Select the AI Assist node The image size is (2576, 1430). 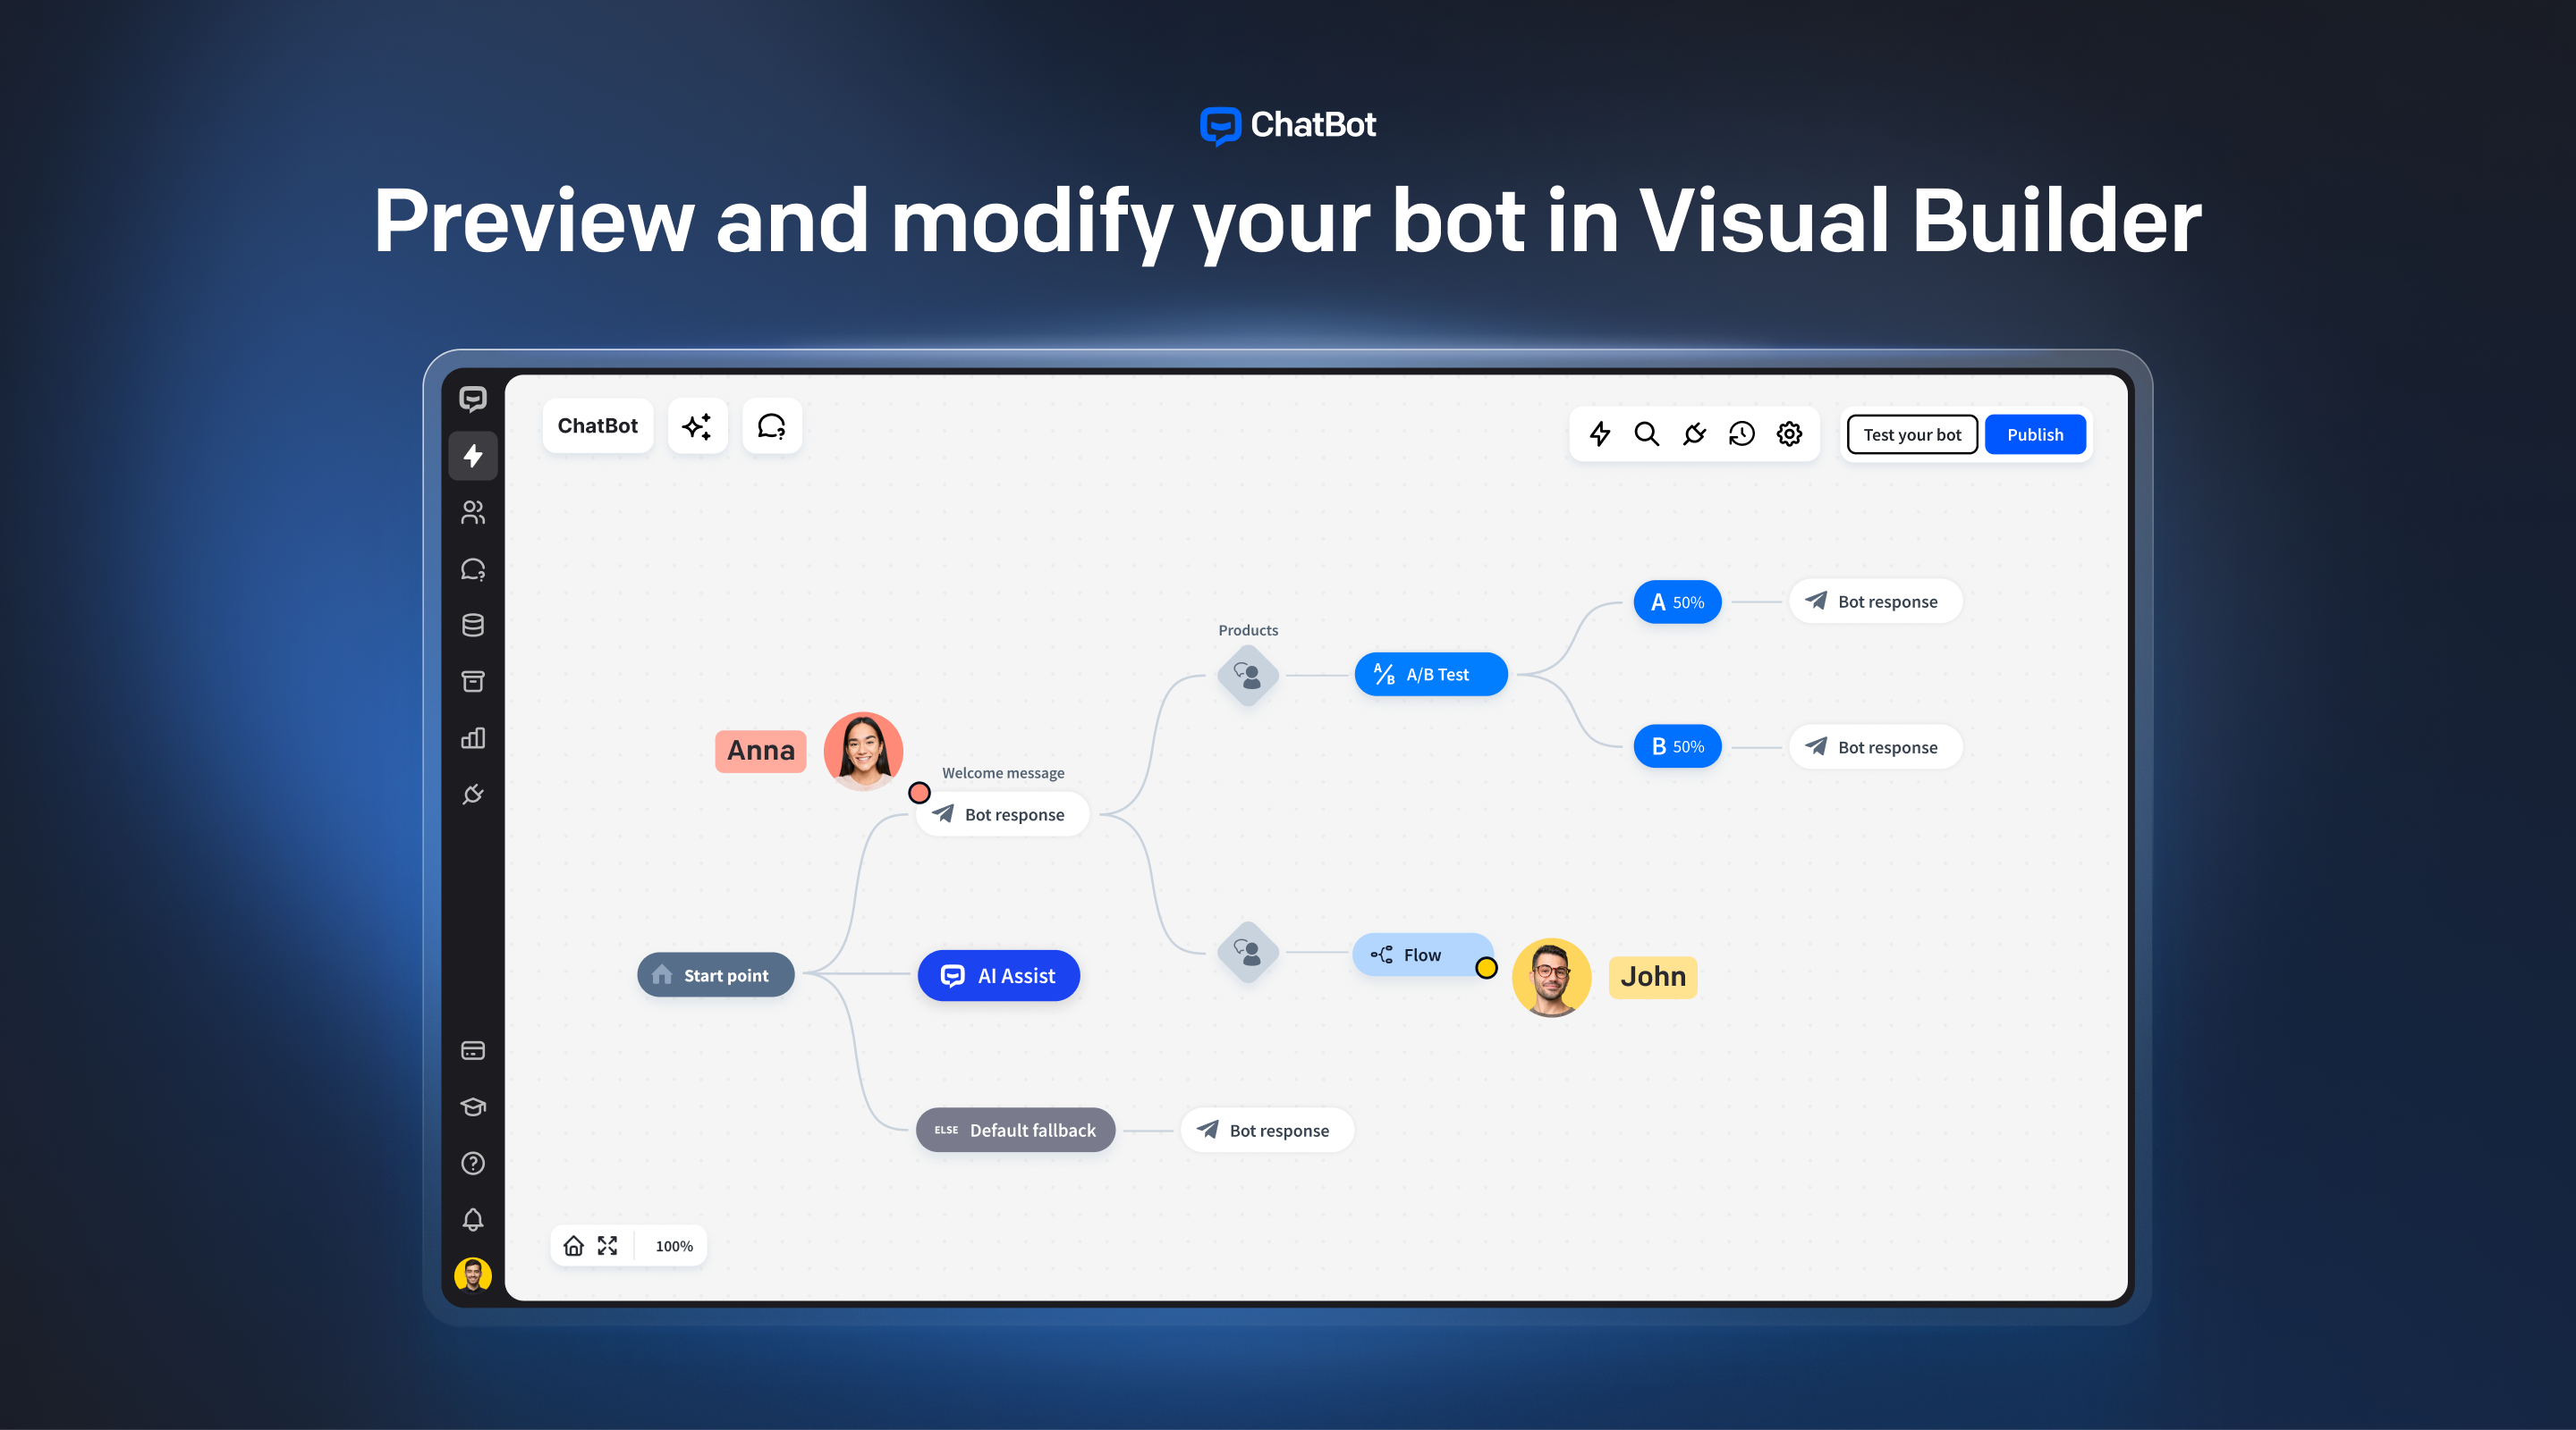click(998, 975)
